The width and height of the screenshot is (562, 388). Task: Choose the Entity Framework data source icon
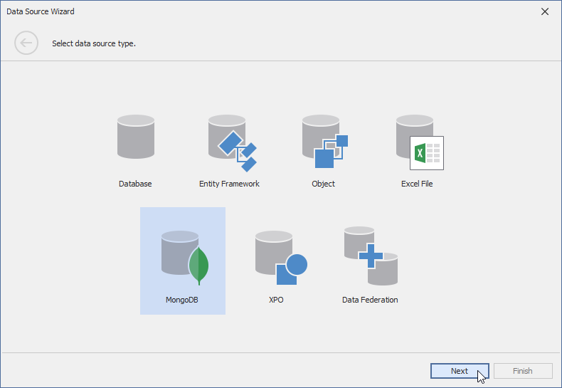point(230,141)
